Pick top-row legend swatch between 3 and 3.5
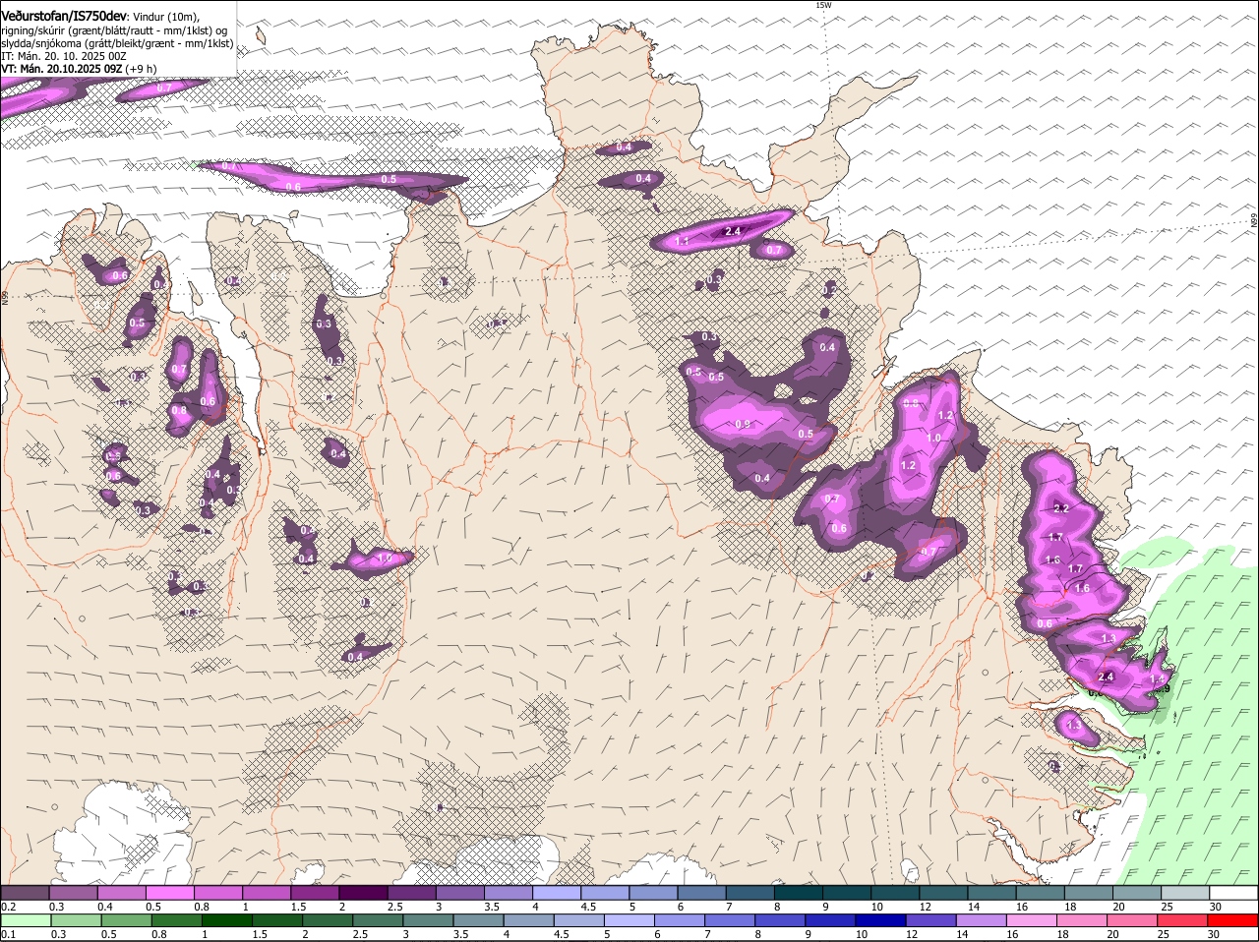The image size is (1259, 942). 459,893
